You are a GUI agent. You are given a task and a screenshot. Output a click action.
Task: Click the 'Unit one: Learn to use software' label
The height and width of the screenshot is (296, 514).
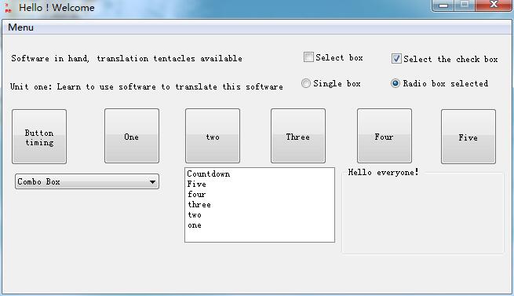click(147, 86)
